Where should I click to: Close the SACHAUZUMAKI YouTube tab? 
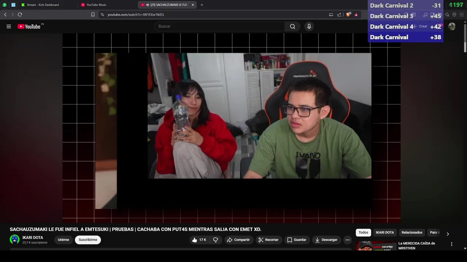click(x=193, y=5)
